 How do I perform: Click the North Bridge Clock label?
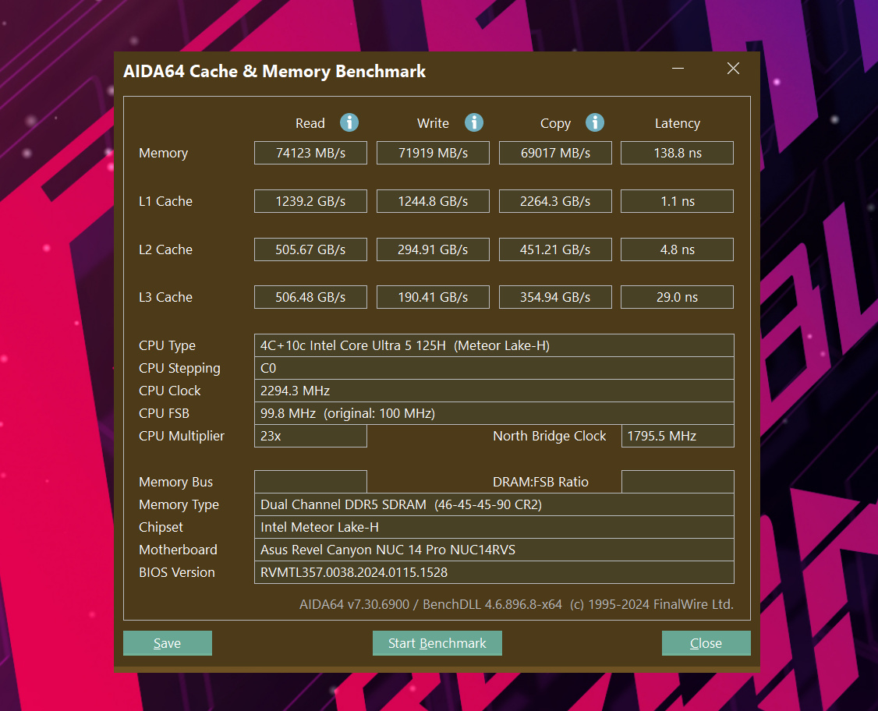click(x=549, y=436)
